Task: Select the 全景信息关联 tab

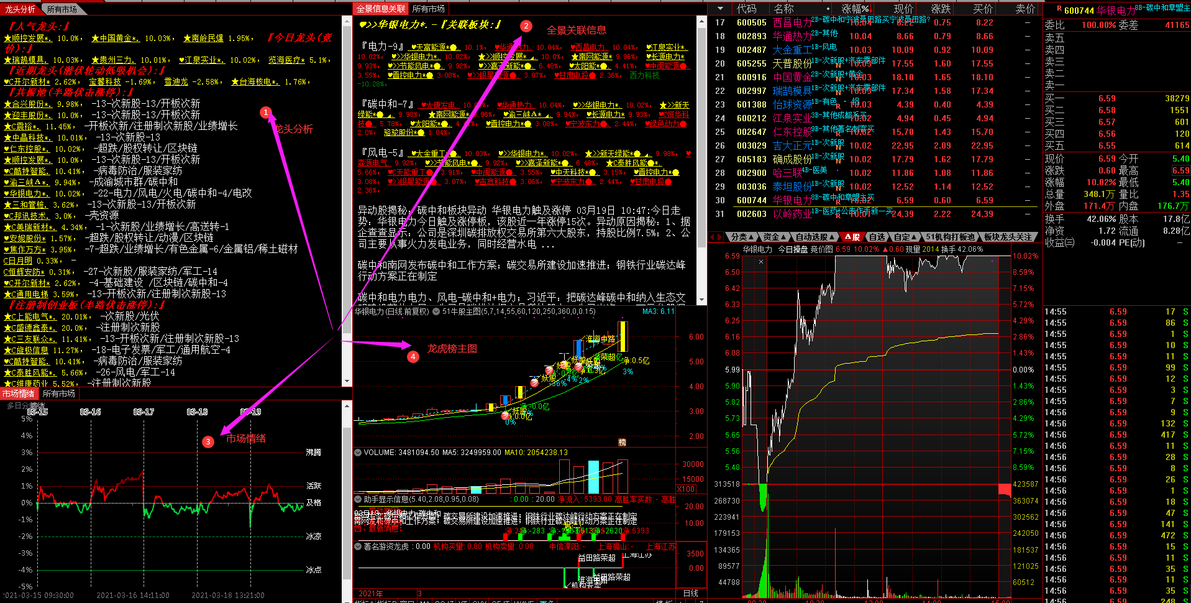Action: 381,9
